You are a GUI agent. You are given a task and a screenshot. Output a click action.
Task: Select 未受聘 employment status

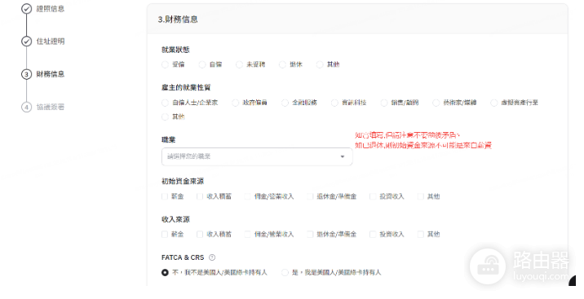239,64
